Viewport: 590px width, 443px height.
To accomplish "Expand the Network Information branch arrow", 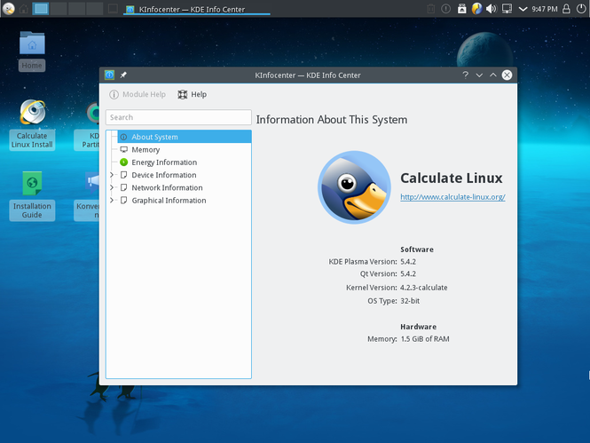I will (x=112, y=187).
